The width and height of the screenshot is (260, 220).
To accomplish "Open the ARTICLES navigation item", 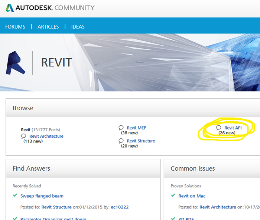I will (x=48, y=27).
